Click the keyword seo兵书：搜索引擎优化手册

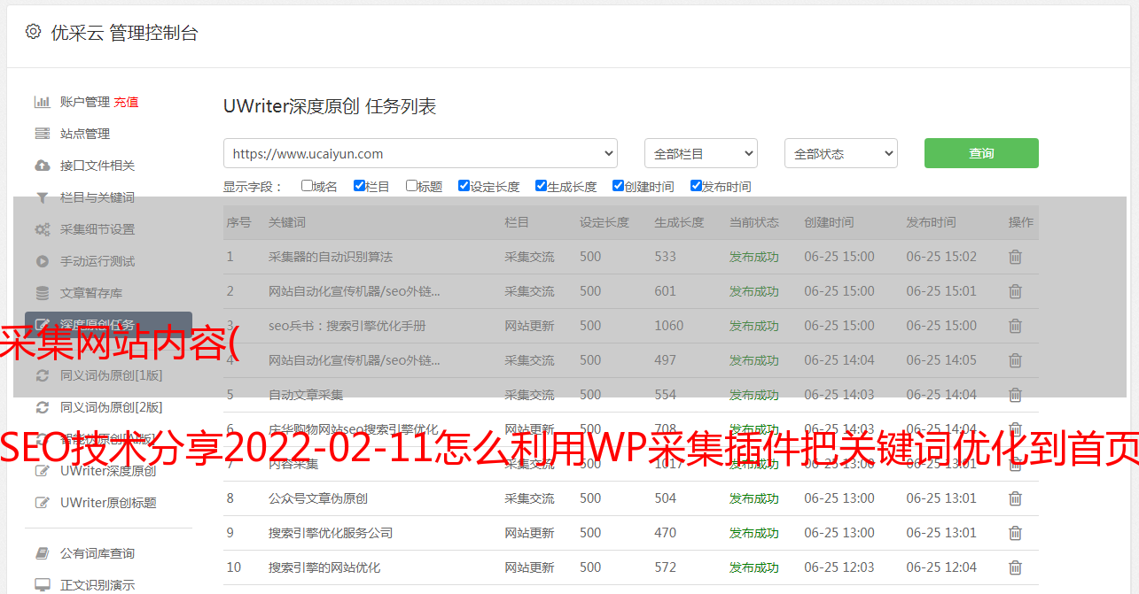pyautogui.click(x=347, y=326)
